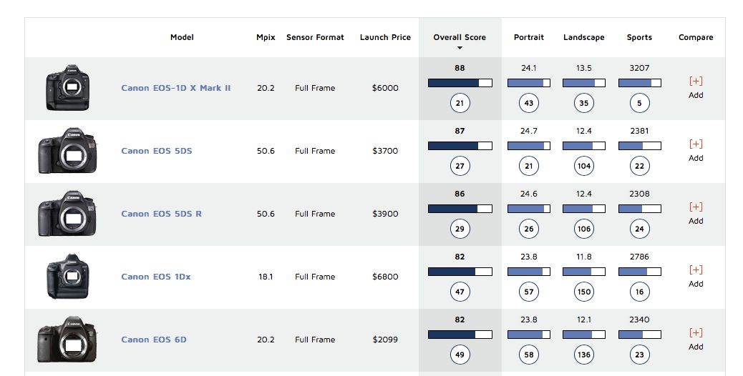Click the sort arrow under Overall Score
Screen dimensions: 743x376
(x=460, y=48)
